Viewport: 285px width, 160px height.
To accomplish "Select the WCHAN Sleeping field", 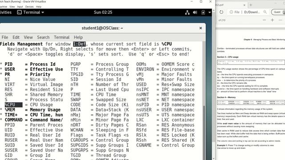I will click(100, 130).
